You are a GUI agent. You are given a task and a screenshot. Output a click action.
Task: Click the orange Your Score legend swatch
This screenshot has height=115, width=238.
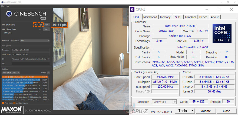pos(3,103)
